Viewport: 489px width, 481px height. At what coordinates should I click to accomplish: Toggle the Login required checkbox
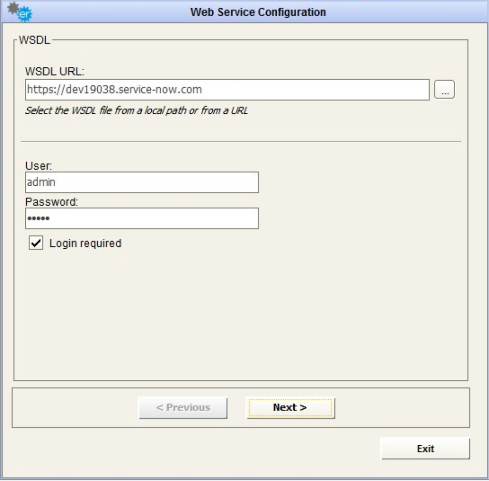[x=36, y=243]
